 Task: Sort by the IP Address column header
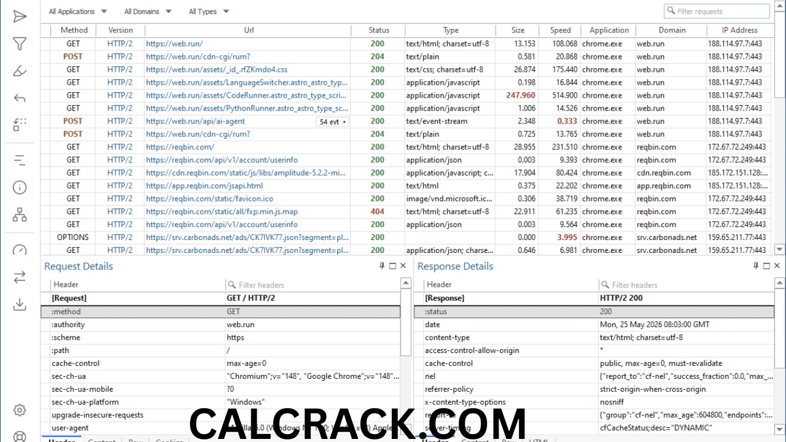tap(739, 30)
